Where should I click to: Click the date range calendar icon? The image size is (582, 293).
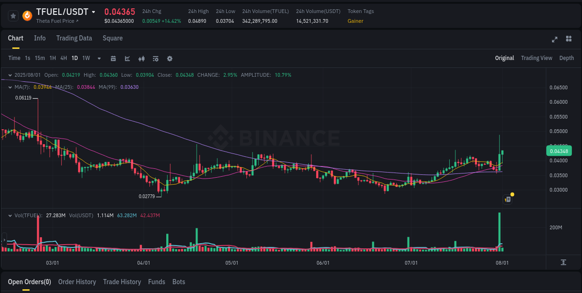(113, 59)
